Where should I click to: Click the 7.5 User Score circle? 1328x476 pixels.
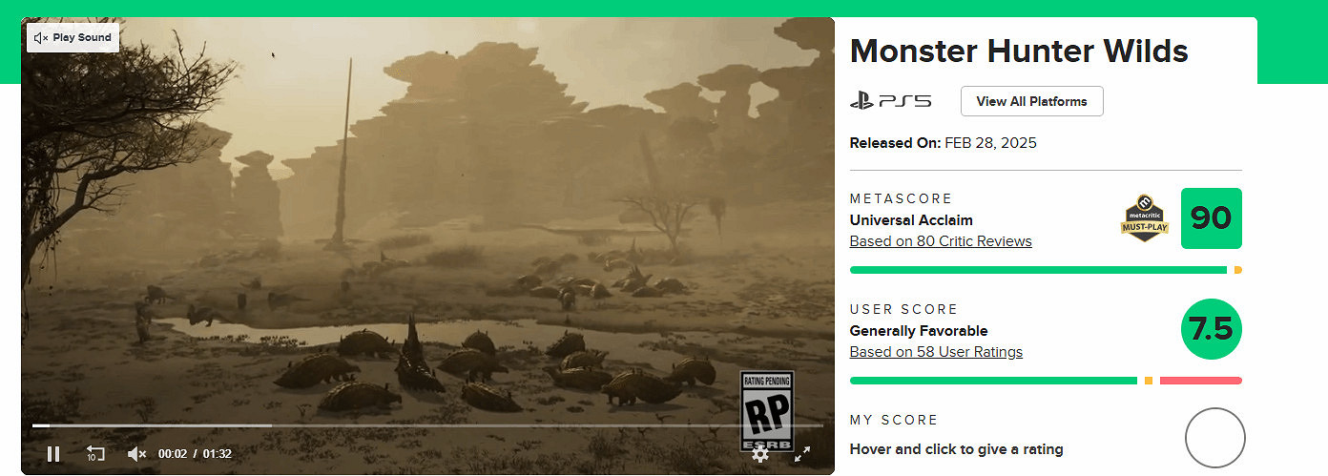pyautogui.click(x=1211, y=329)
